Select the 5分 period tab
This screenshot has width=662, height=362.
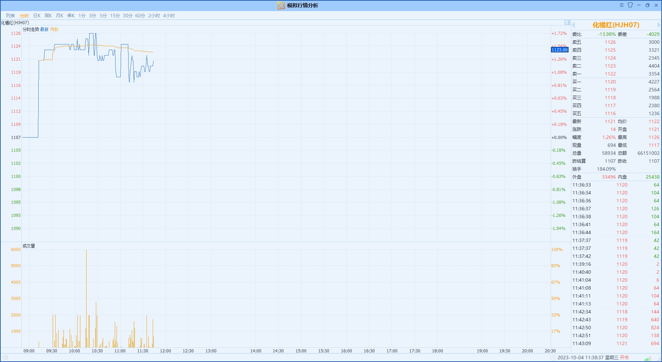(103, 16)
